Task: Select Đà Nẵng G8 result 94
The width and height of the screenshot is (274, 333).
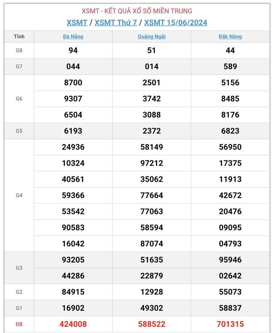Action: [x=73, y=50]
